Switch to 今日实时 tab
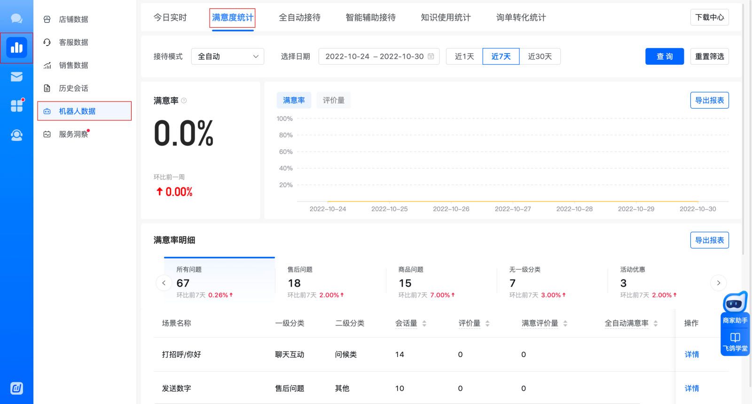The image size is (752, 404). click(170, 17)
